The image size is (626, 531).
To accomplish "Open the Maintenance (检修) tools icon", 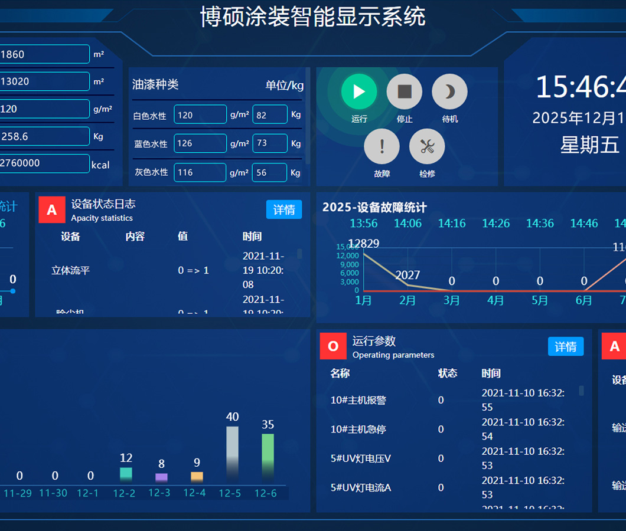I will (x=427, y=146).
